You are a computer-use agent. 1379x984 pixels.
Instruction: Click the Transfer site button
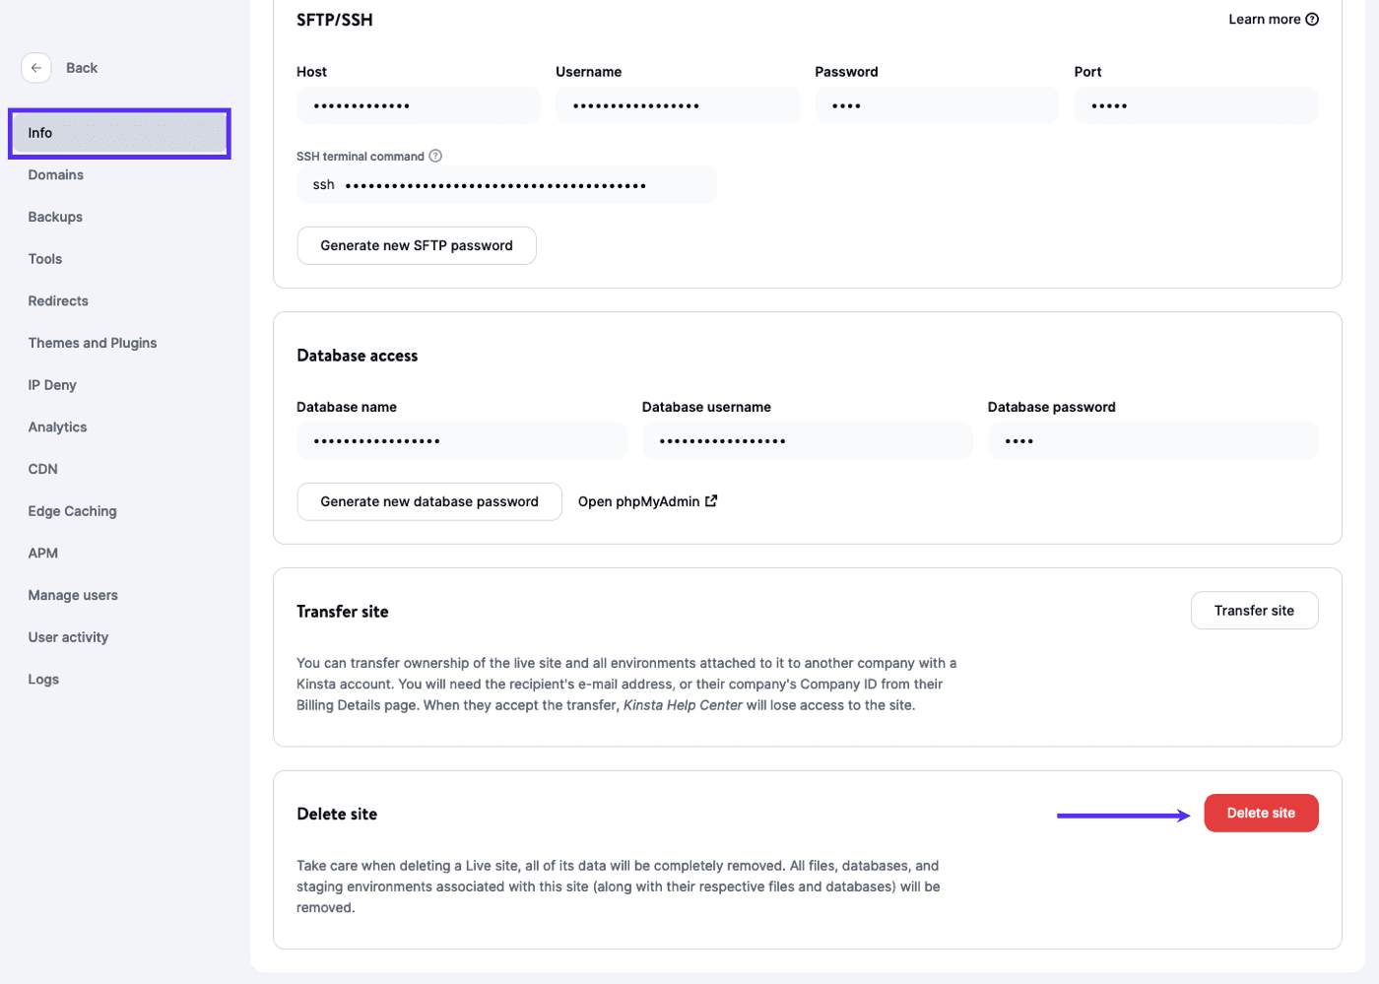click(1254, 610)
